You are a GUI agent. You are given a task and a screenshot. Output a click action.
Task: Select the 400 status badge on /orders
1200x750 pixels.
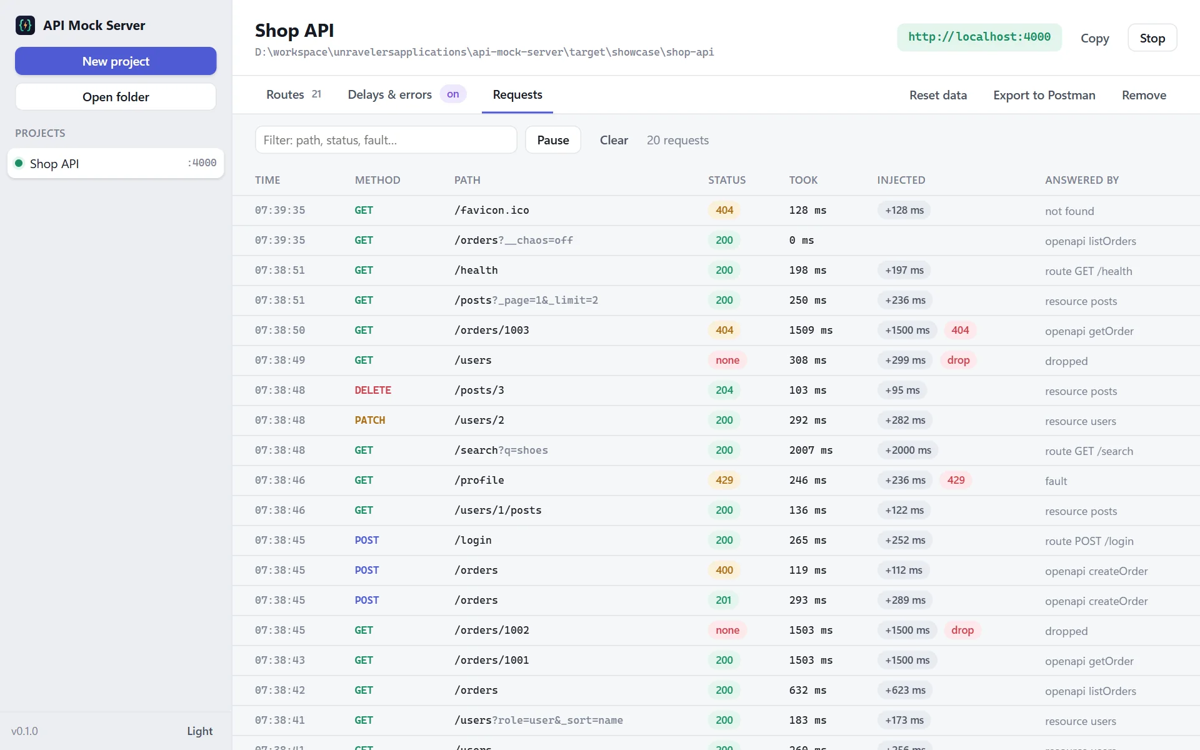pyautogui.click(x=724, y=570)
